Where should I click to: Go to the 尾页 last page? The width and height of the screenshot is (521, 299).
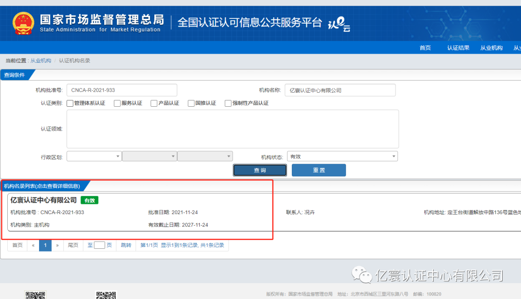[73, 245]
